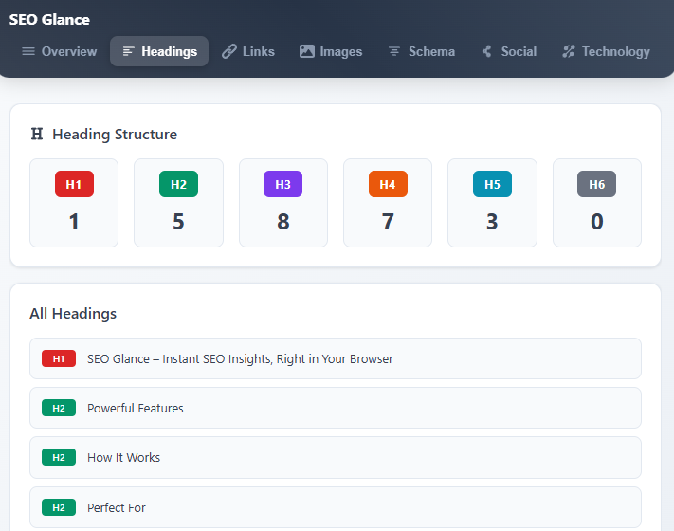Select the 'SEO Glance – Instant SEO Insights' heading row
Image resolution: width=674 pixels, height=531 pixels.
coord(336,358)
